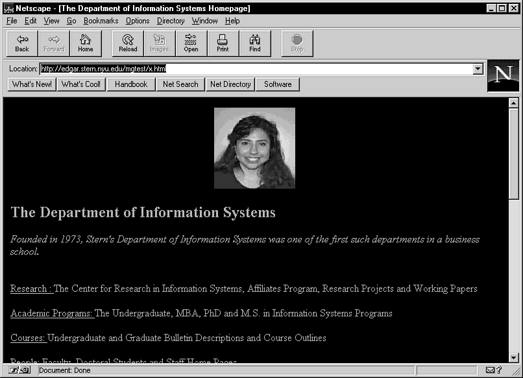This screenshot has height=378, width=523.
Task: Follow the Research link
Action: tap(31, 289)
